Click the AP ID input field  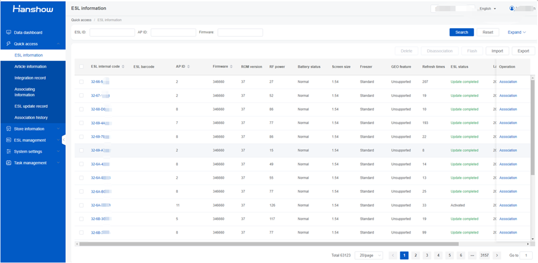click(173, 33)
